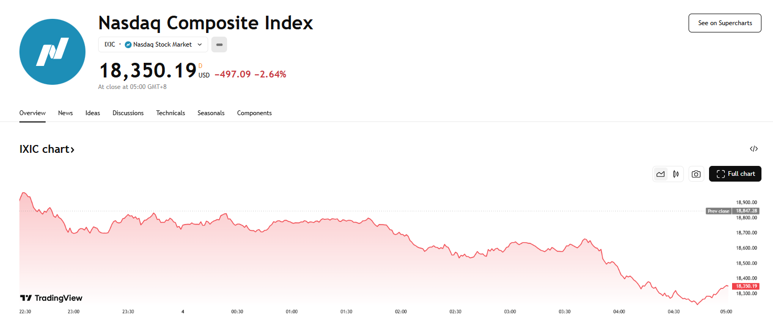
Task: Click the See on Supercharts button
Action: (725, 23)
